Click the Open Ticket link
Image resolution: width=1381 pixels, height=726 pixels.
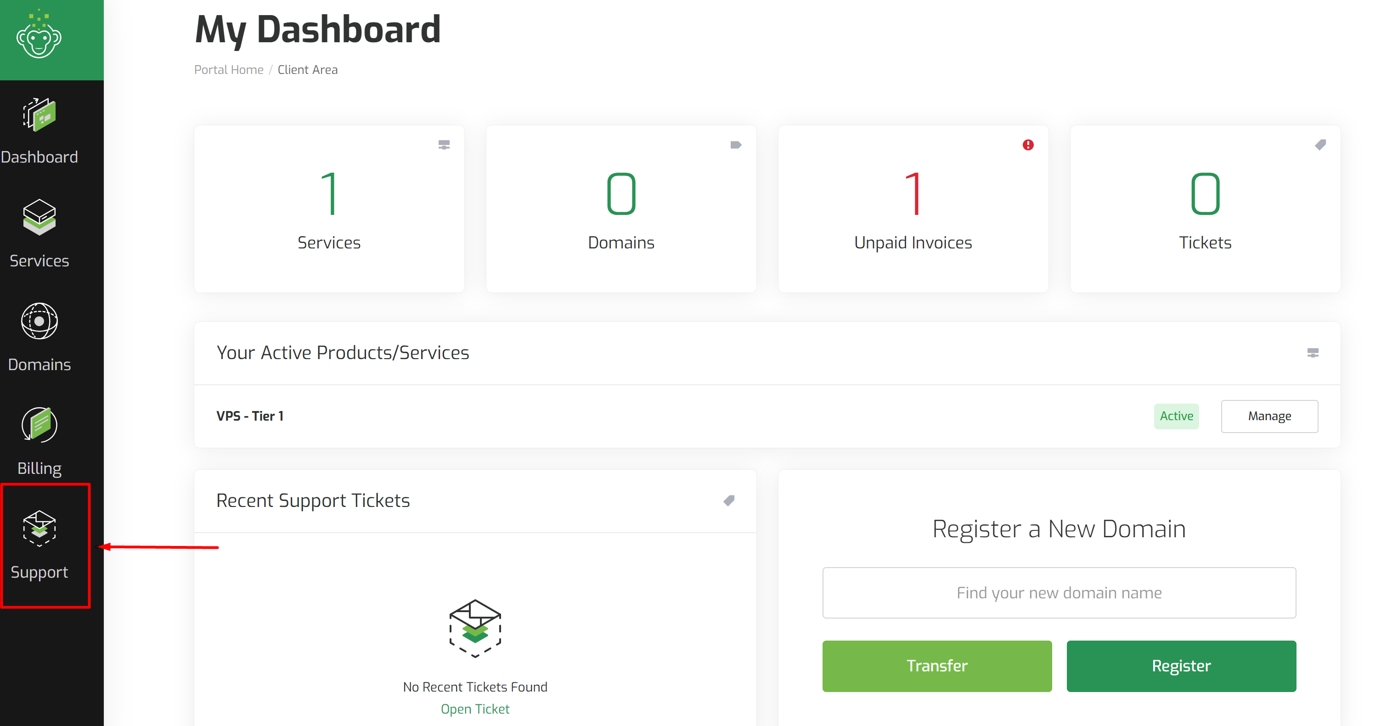[x=475, y=709]
